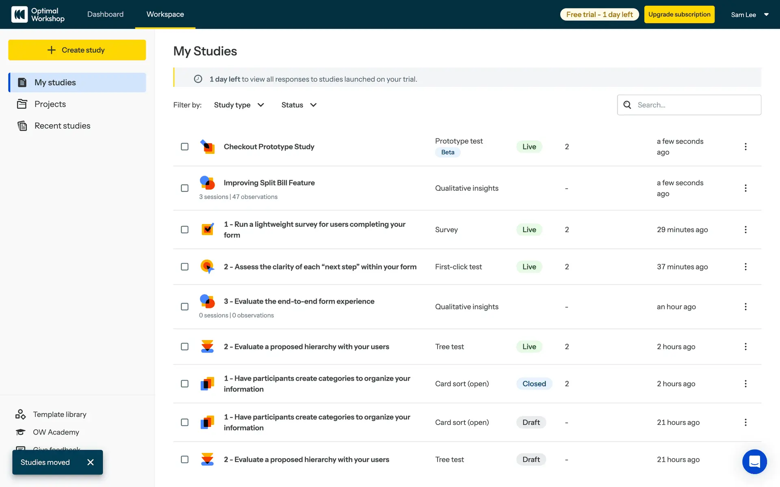Screen dimensions: 780x487
Task: Select checkbox for Checkout Prototype Study
Action: point(184,147)
